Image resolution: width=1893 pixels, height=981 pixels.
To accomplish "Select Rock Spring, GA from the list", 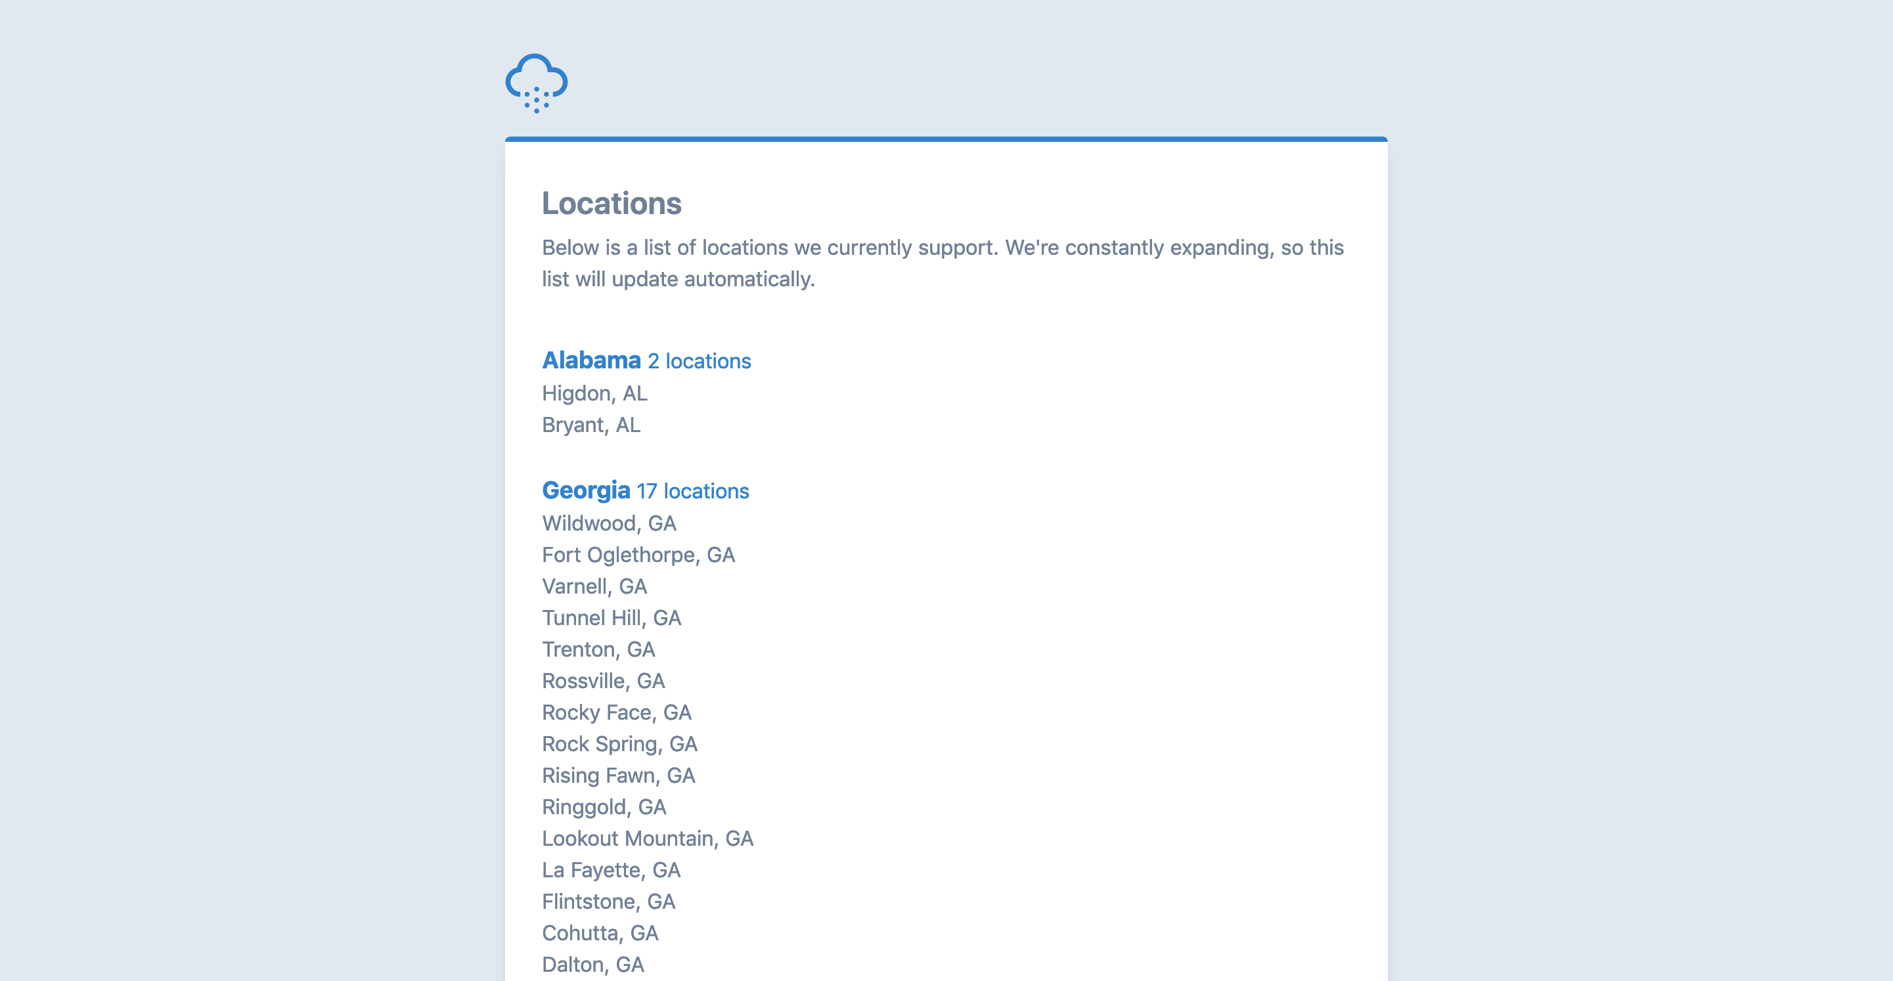I will (x=619, y=744).
